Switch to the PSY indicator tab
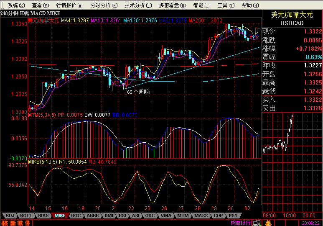Viewport: 323px width, 226px height. tap(233, 216)
